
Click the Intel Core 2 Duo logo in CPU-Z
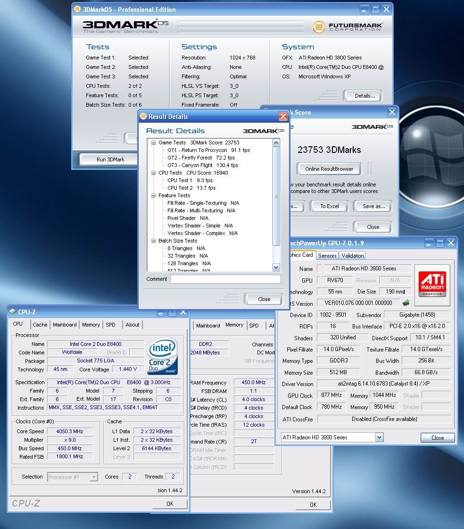coord(163,357)
